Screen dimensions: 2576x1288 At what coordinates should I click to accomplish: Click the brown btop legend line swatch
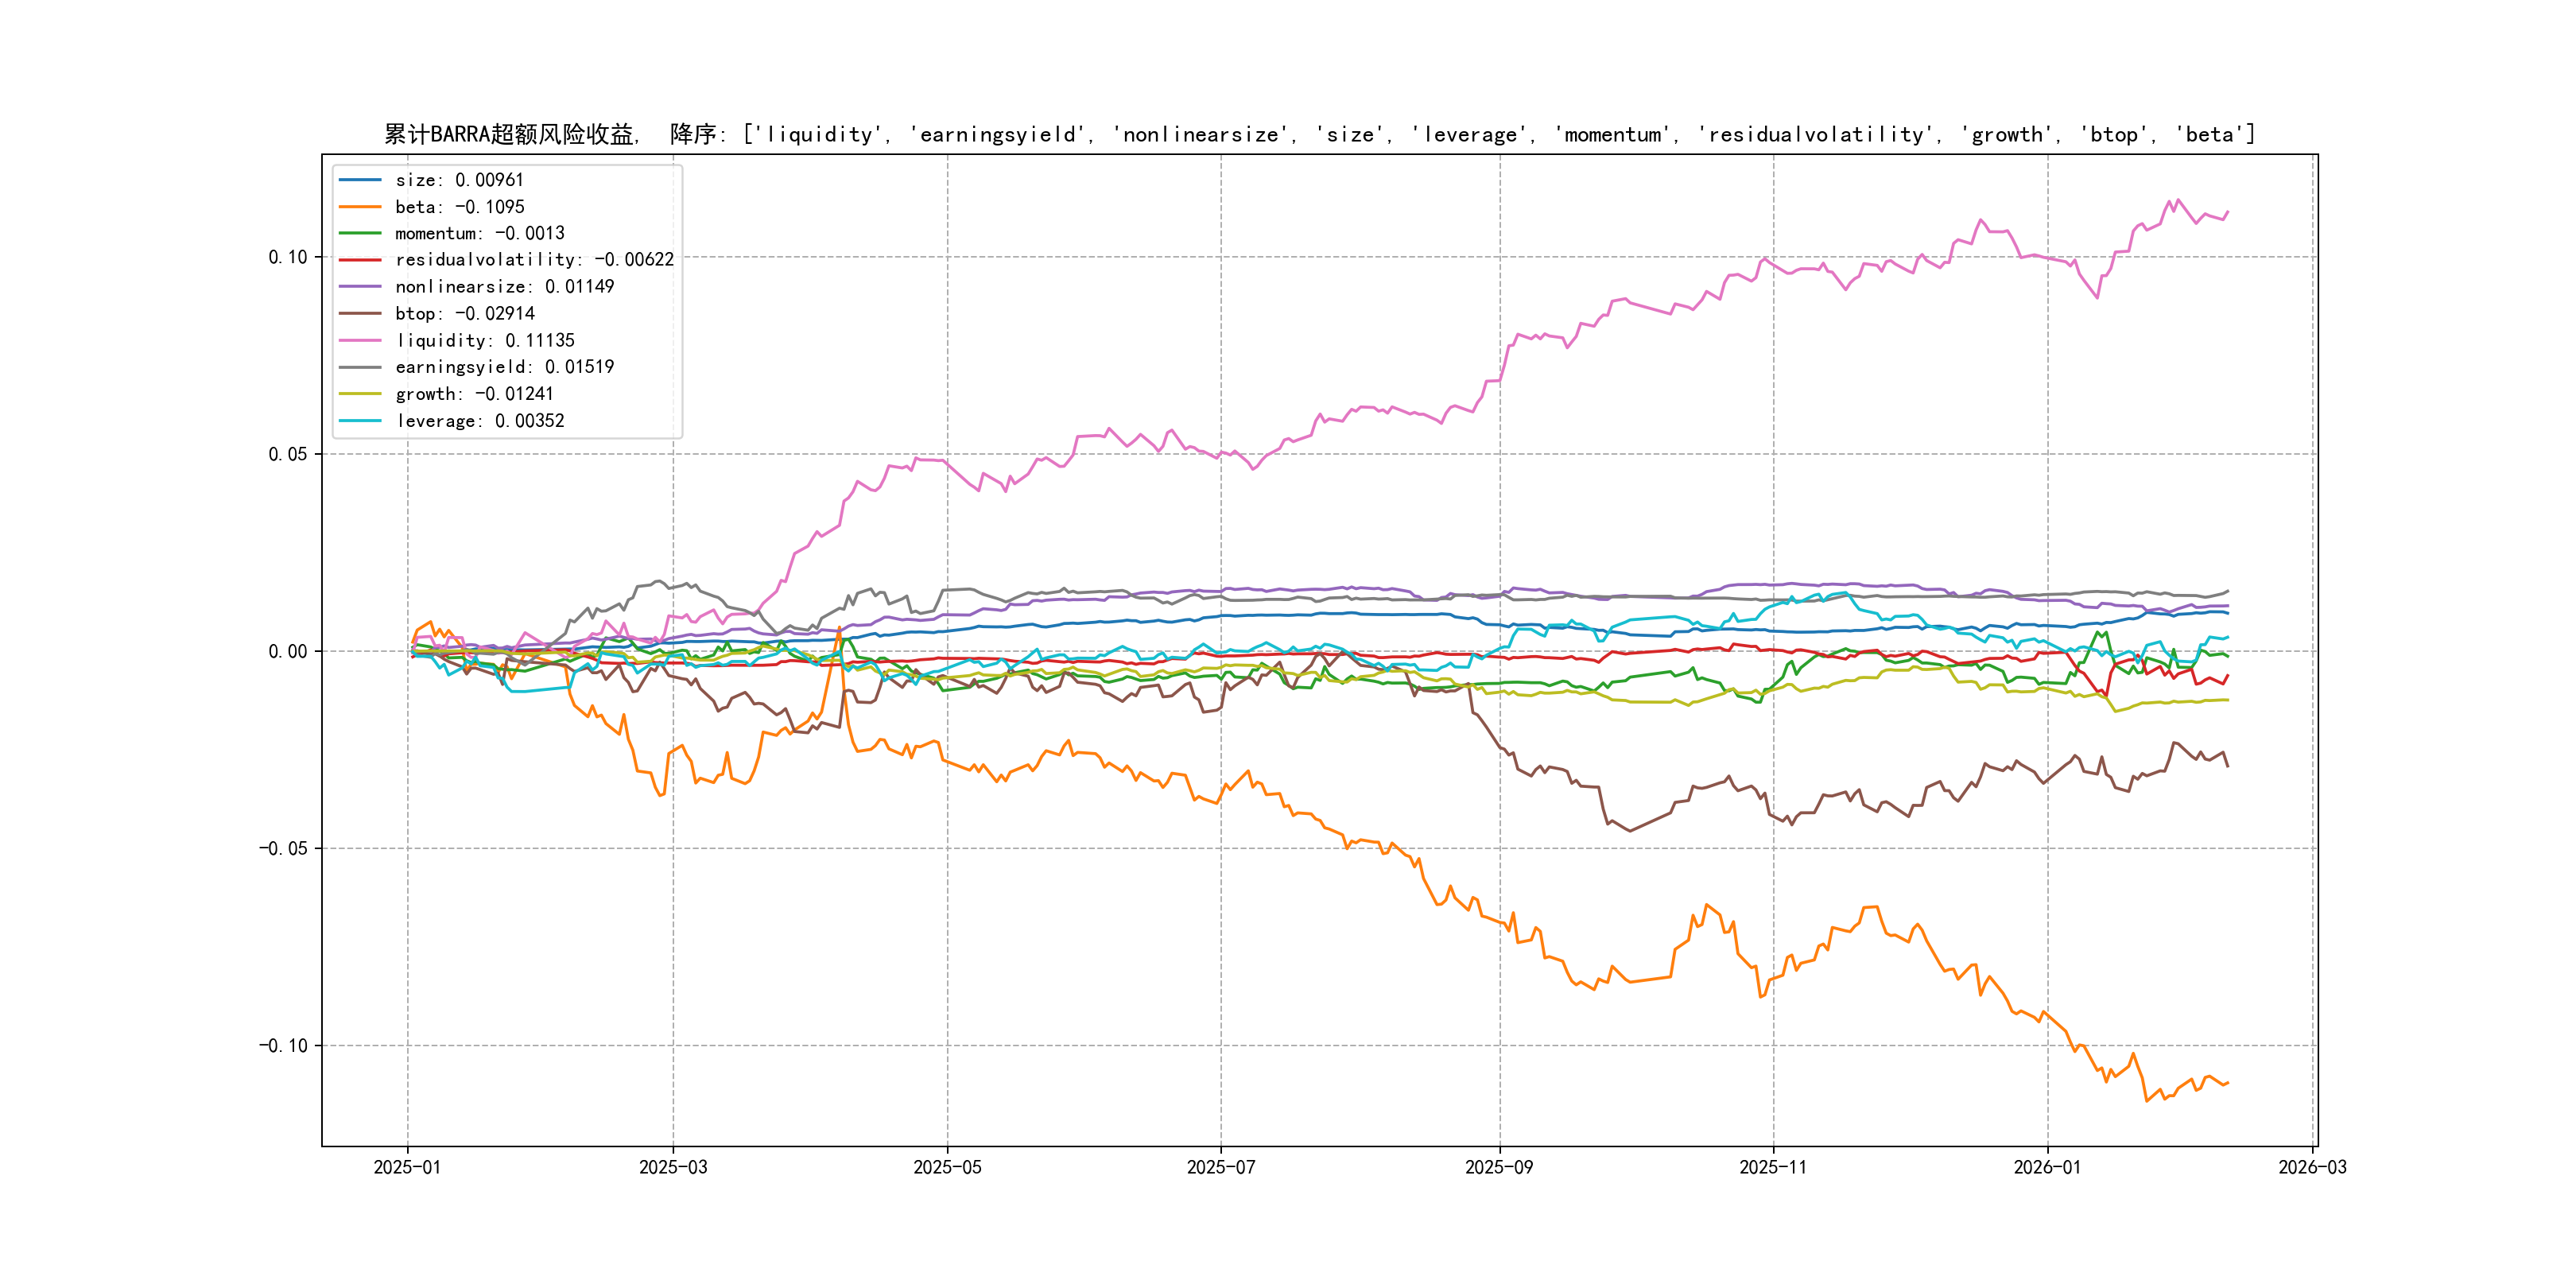[360, 314]
